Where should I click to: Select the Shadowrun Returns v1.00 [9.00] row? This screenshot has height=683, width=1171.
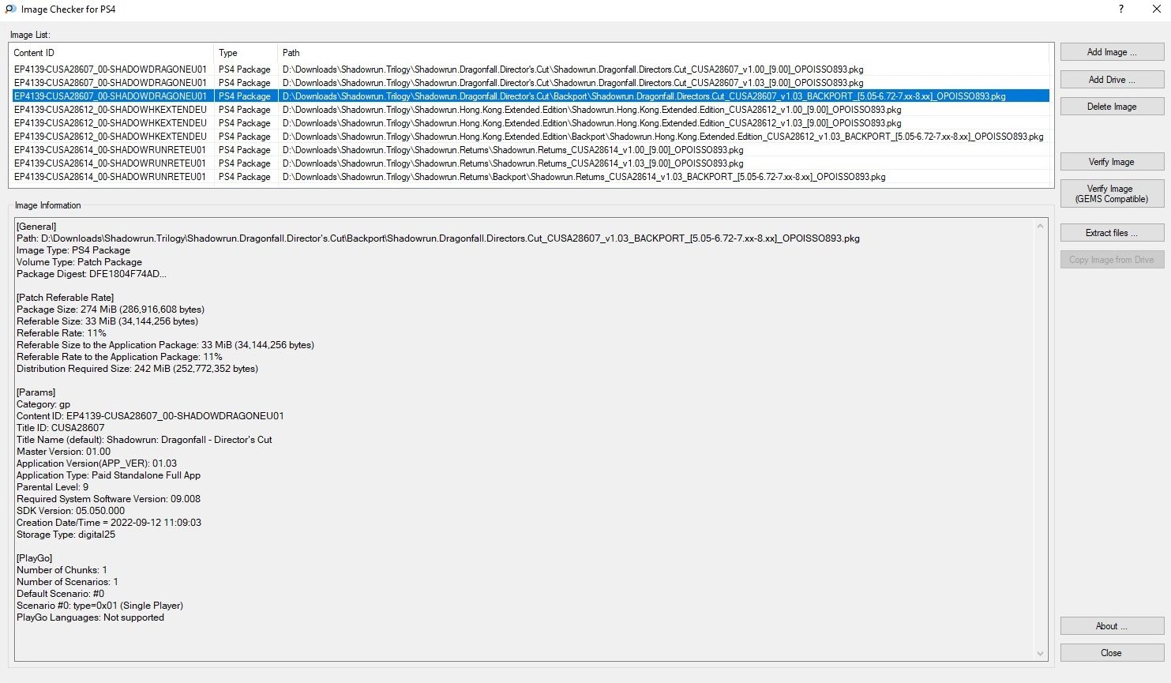(x=529, y=150)
